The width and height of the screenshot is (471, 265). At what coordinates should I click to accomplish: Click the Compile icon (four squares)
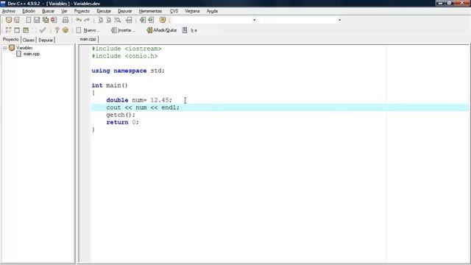(9, 30)
